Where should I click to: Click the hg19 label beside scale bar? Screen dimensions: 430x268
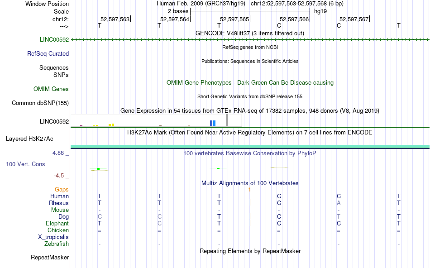320,11
